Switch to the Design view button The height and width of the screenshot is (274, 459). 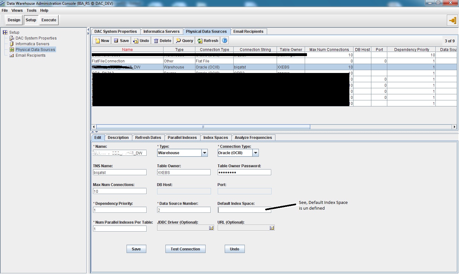tap(14, 20)
